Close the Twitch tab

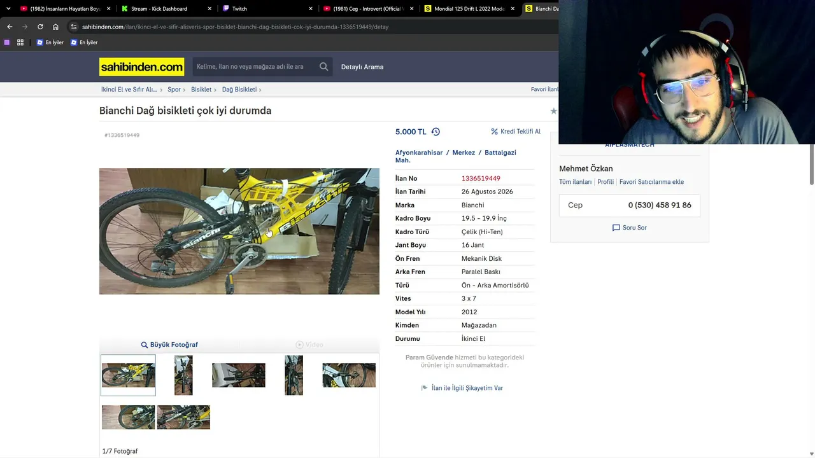click(x=311, y=9)
